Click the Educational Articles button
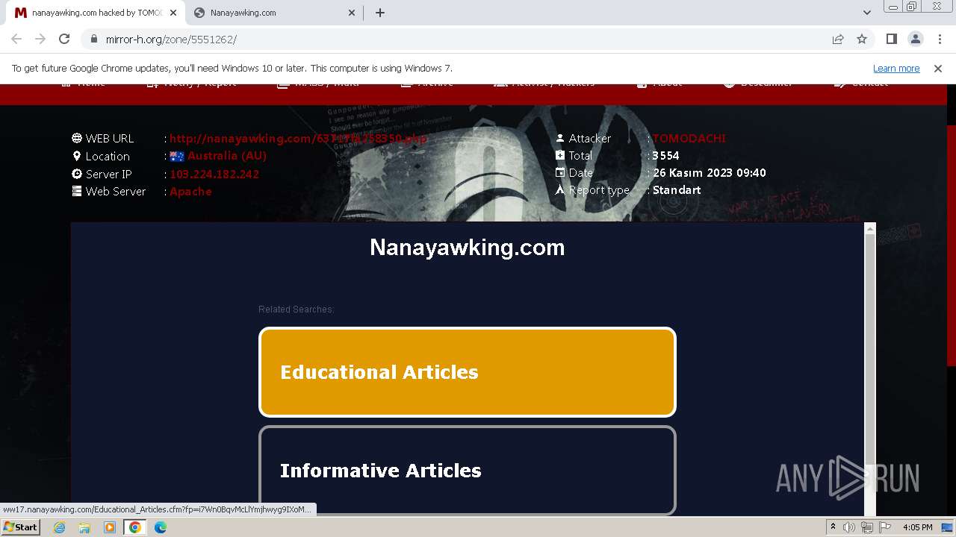This screenshot has height=537, width=956. [x=468, y=372]
